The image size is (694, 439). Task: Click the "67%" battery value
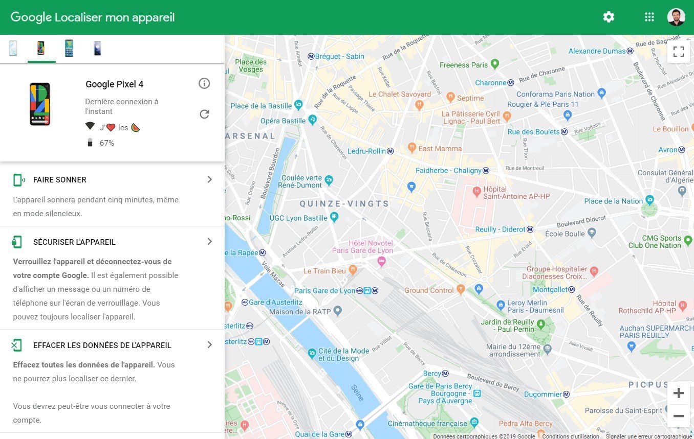pos(107,143)
